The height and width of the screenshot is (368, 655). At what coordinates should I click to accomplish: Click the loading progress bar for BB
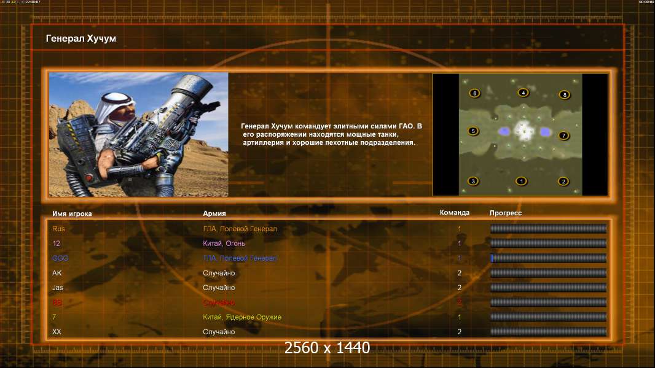pyautogui.click(x=548, y=302)
